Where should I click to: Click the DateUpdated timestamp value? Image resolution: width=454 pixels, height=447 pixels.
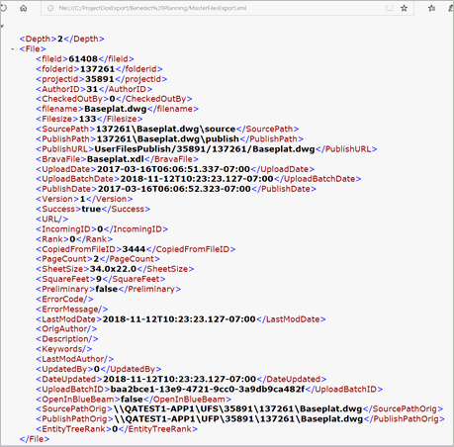179,379
